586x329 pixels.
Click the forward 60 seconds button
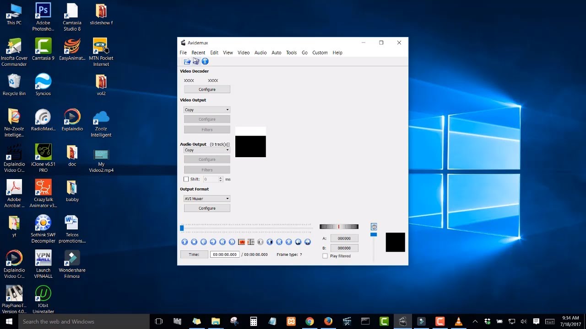[x=308, y=242]
